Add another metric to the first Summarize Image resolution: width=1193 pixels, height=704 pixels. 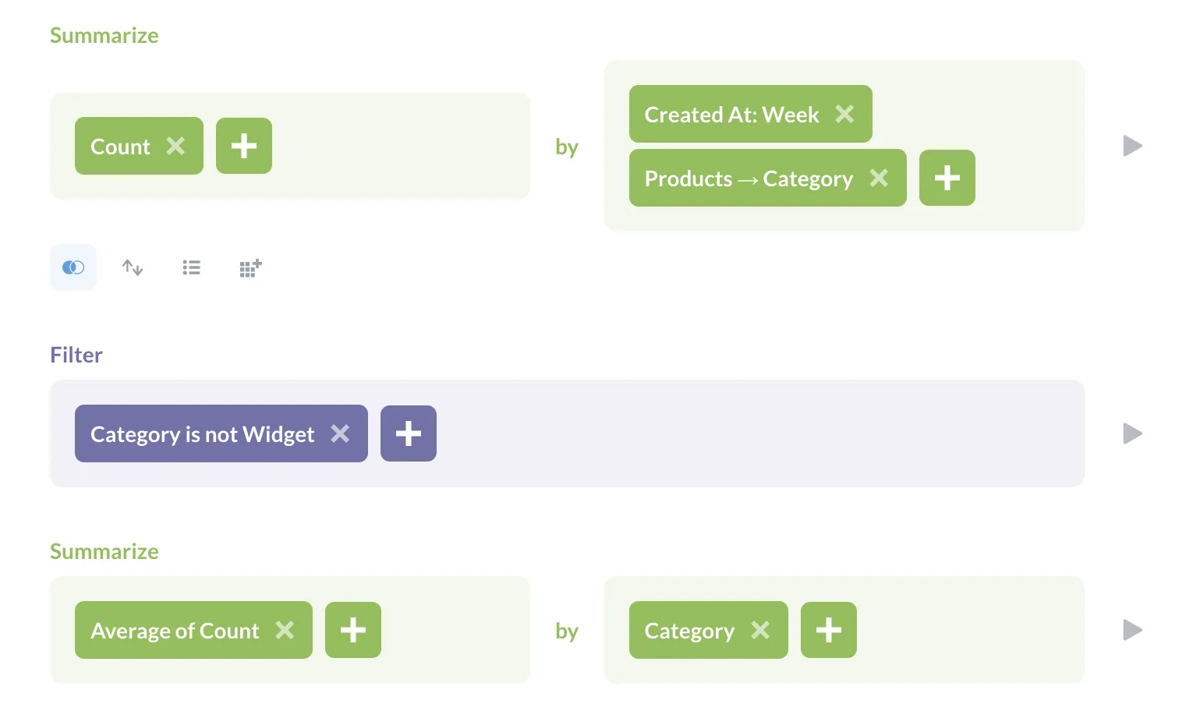tap(244, 146)
